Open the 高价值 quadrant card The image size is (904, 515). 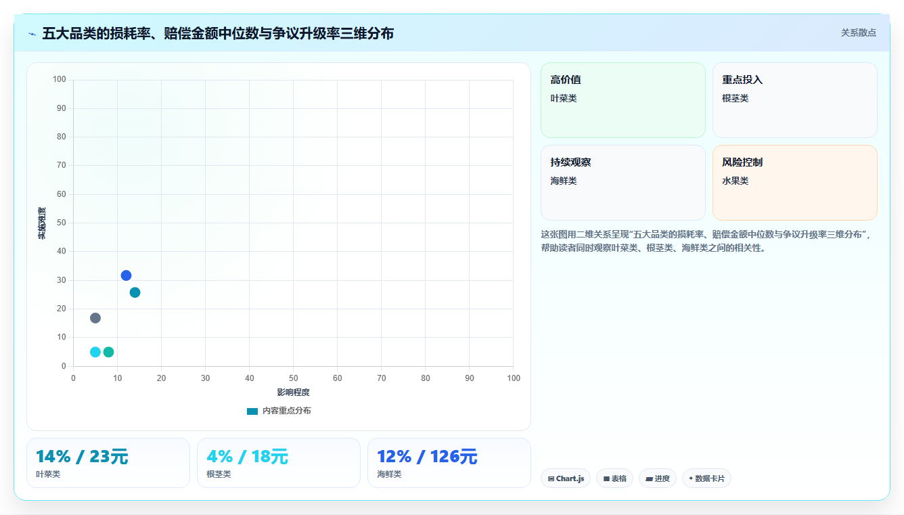tap(623, 100)
